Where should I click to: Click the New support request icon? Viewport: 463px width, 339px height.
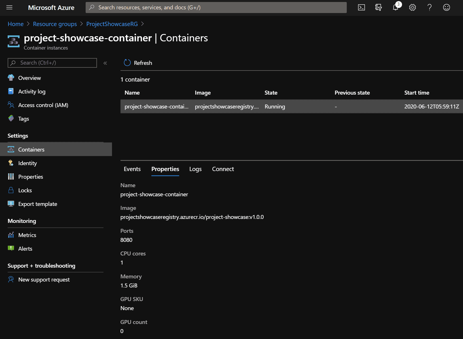[x=11, y=279]
